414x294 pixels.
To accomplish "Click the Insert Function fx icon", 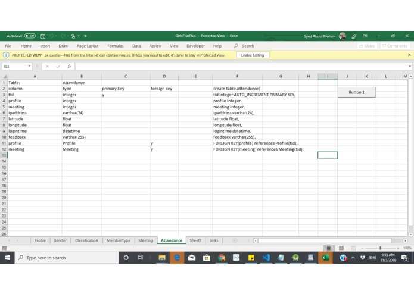I will [x=69, y=66].
